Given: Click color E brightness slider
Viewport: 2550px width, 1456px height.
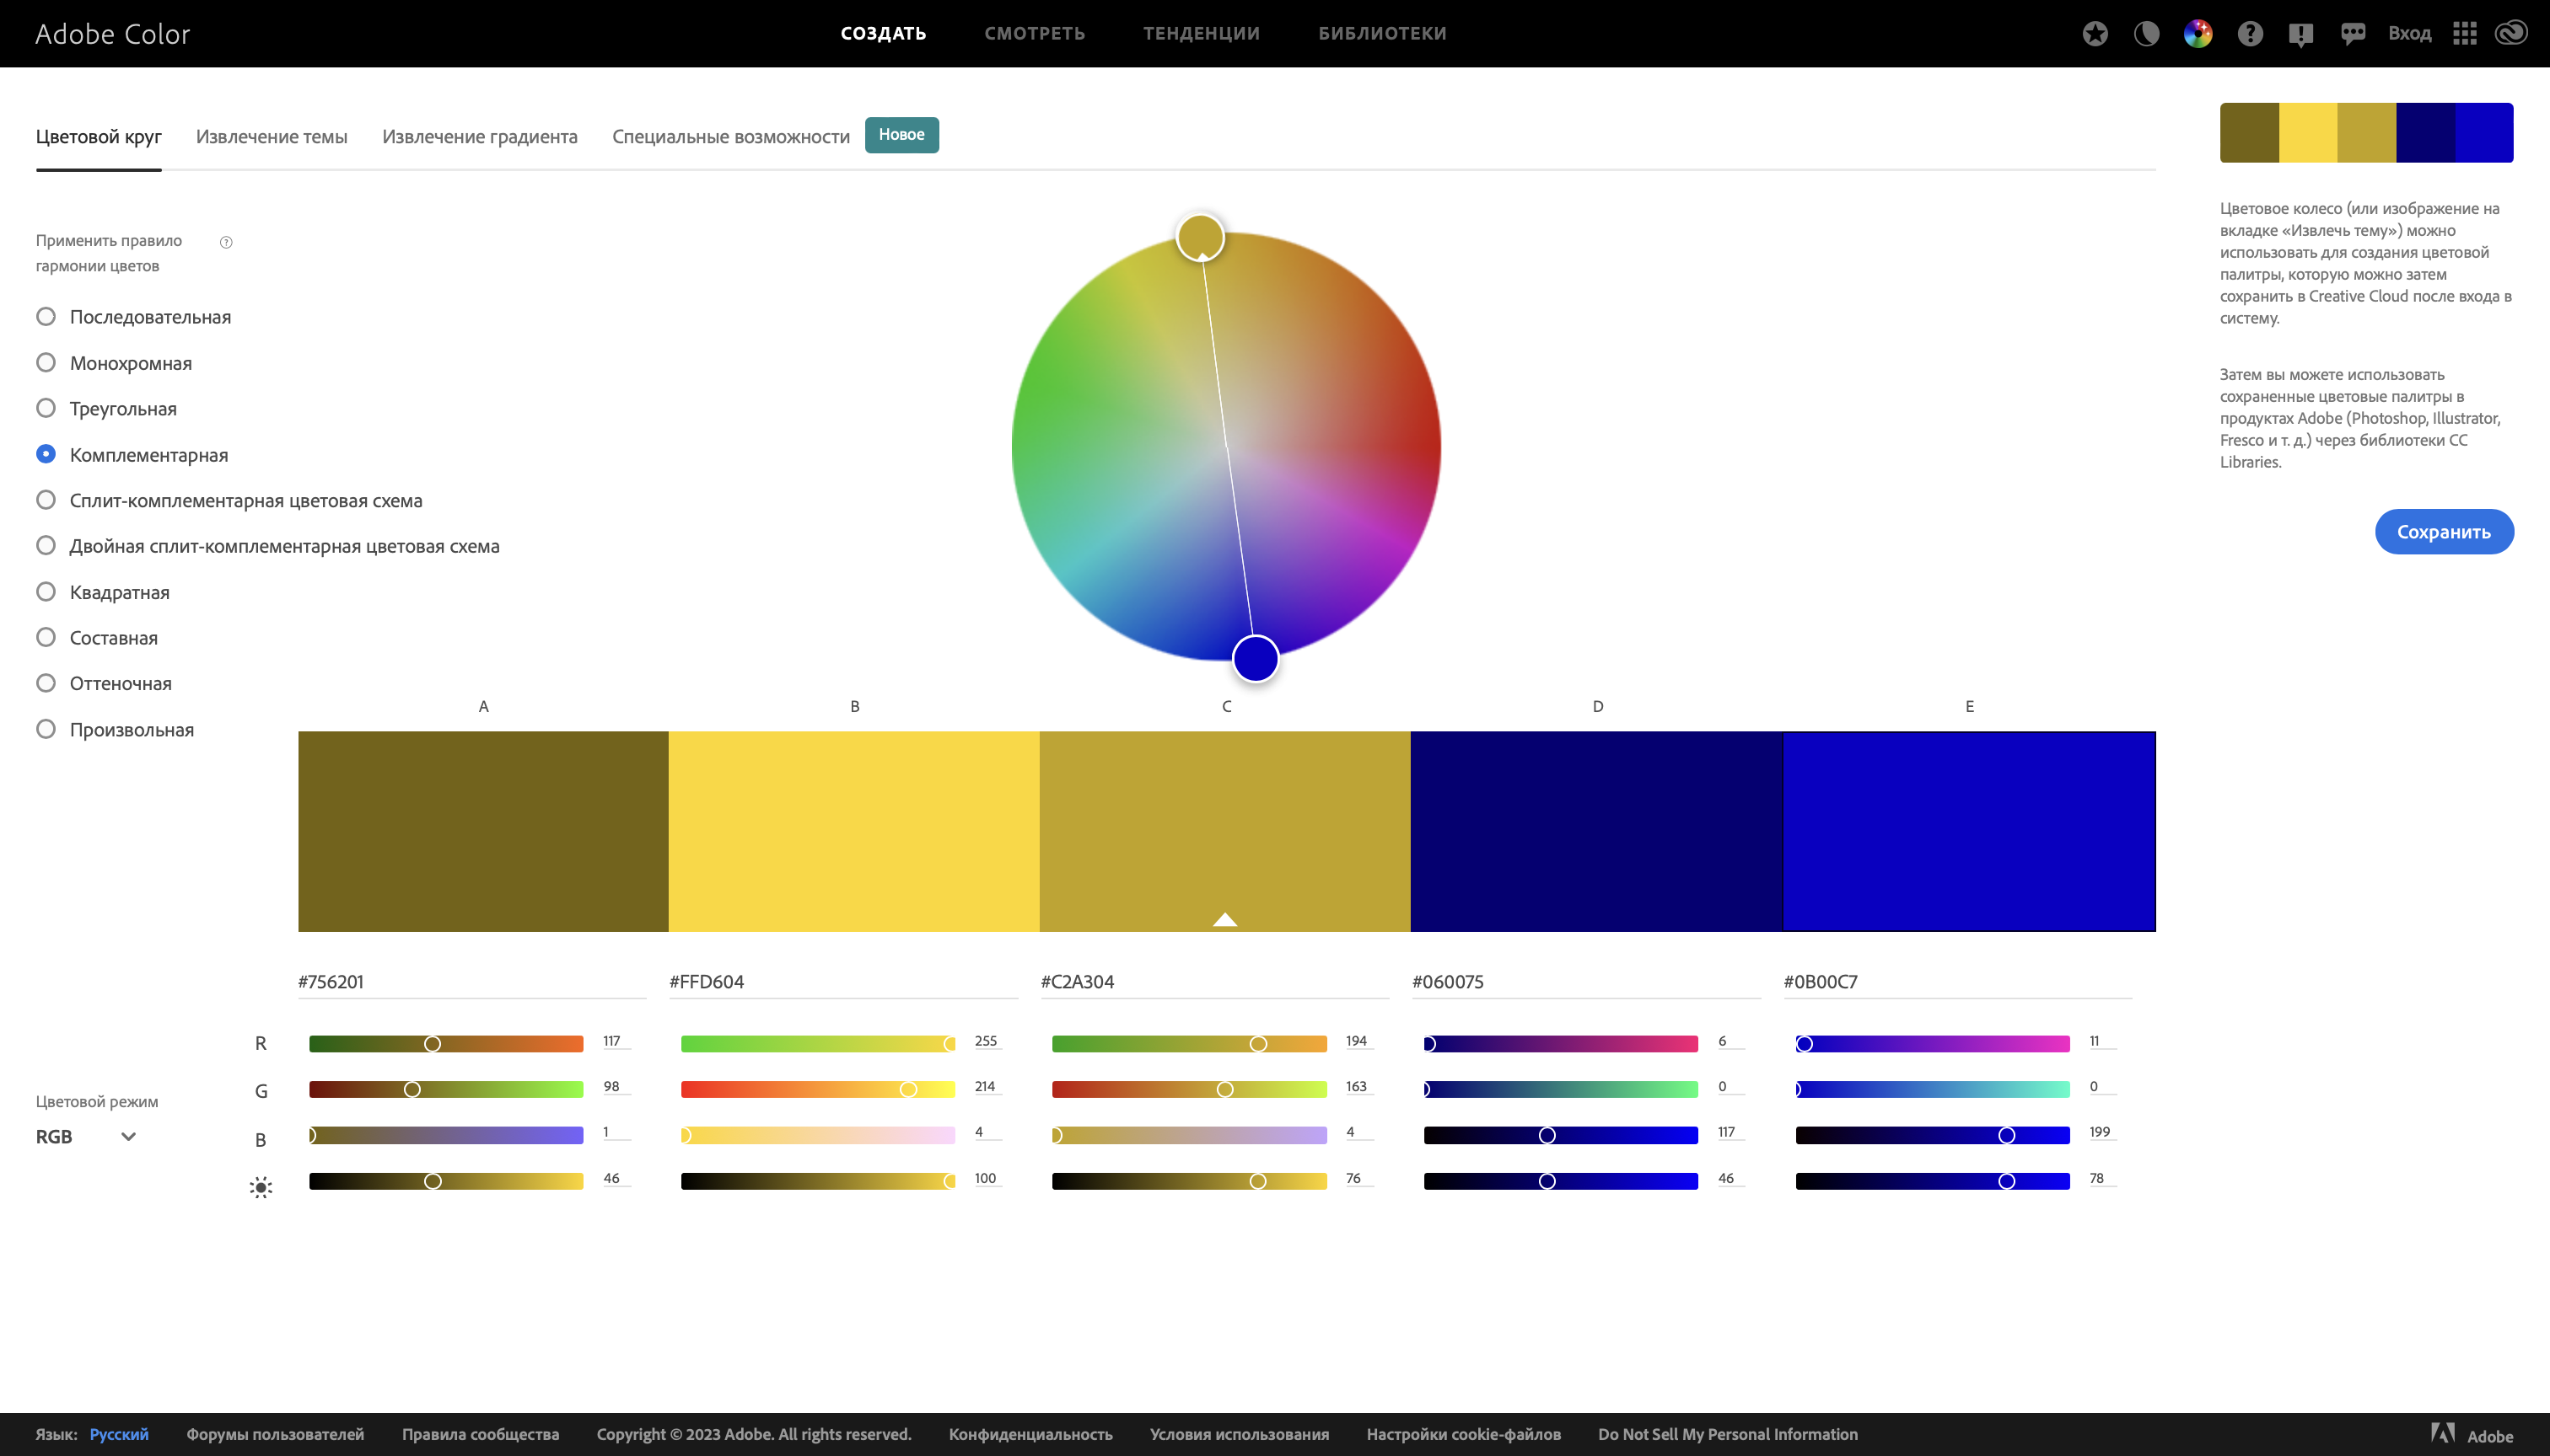Looking at the screenshot, I should point(1933,1181).
